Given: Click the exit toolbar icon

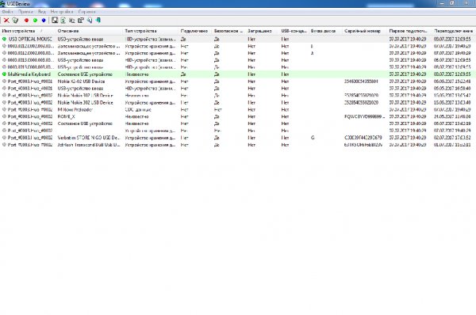Looking at the screenshot, I should click(x=98, y=21).
